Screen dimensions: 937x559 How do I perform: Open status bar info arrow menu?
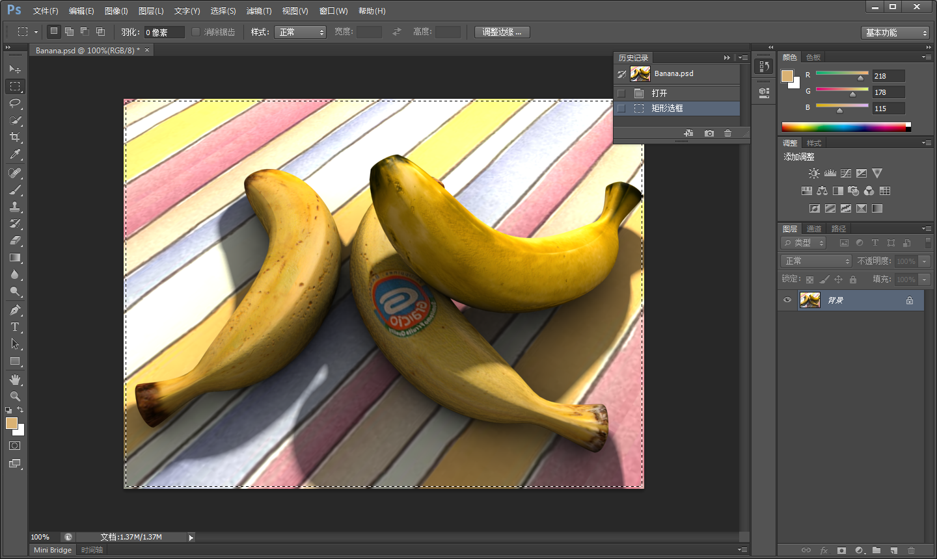(x=191, y=538)
